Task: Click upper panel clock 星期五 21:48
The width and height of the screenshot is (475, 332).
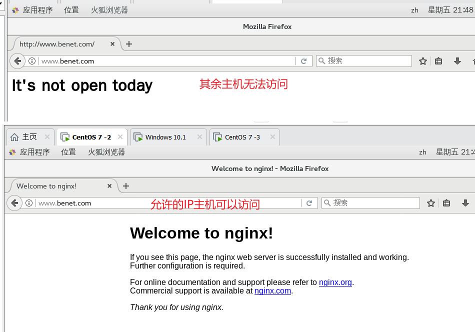Action: [x=451, y=10]
